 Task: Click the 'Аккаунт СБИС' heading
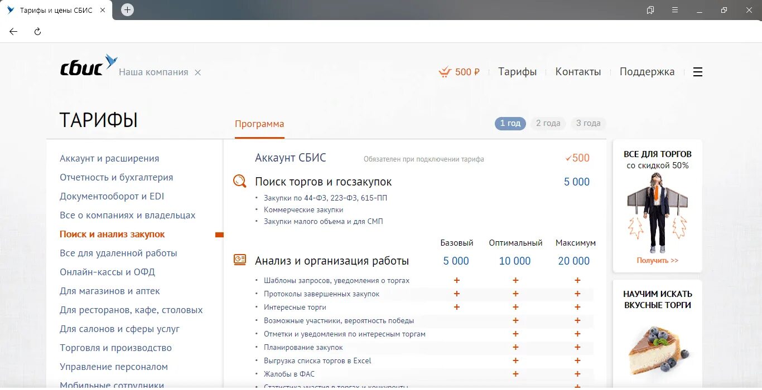291,158
